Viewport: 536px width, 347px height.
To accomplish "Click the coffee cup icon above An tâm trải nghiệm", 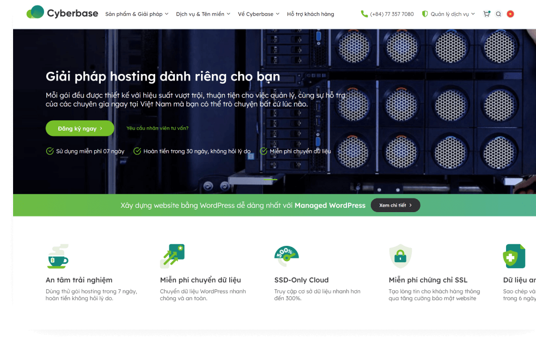I will [x=57, y=257].
